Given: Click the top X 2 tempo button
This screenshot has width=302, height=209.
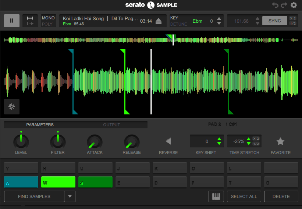Looking at the screenshot, I should [x=293, y=18].
